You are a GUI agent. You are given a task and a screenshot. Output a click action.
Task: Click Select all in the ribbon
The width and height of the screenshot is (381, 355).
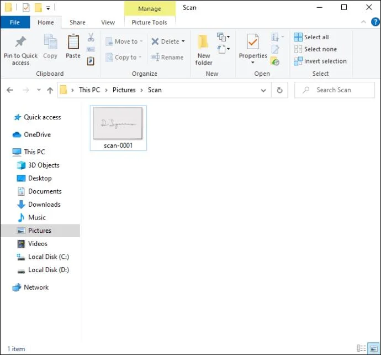[x=311, y=37]
